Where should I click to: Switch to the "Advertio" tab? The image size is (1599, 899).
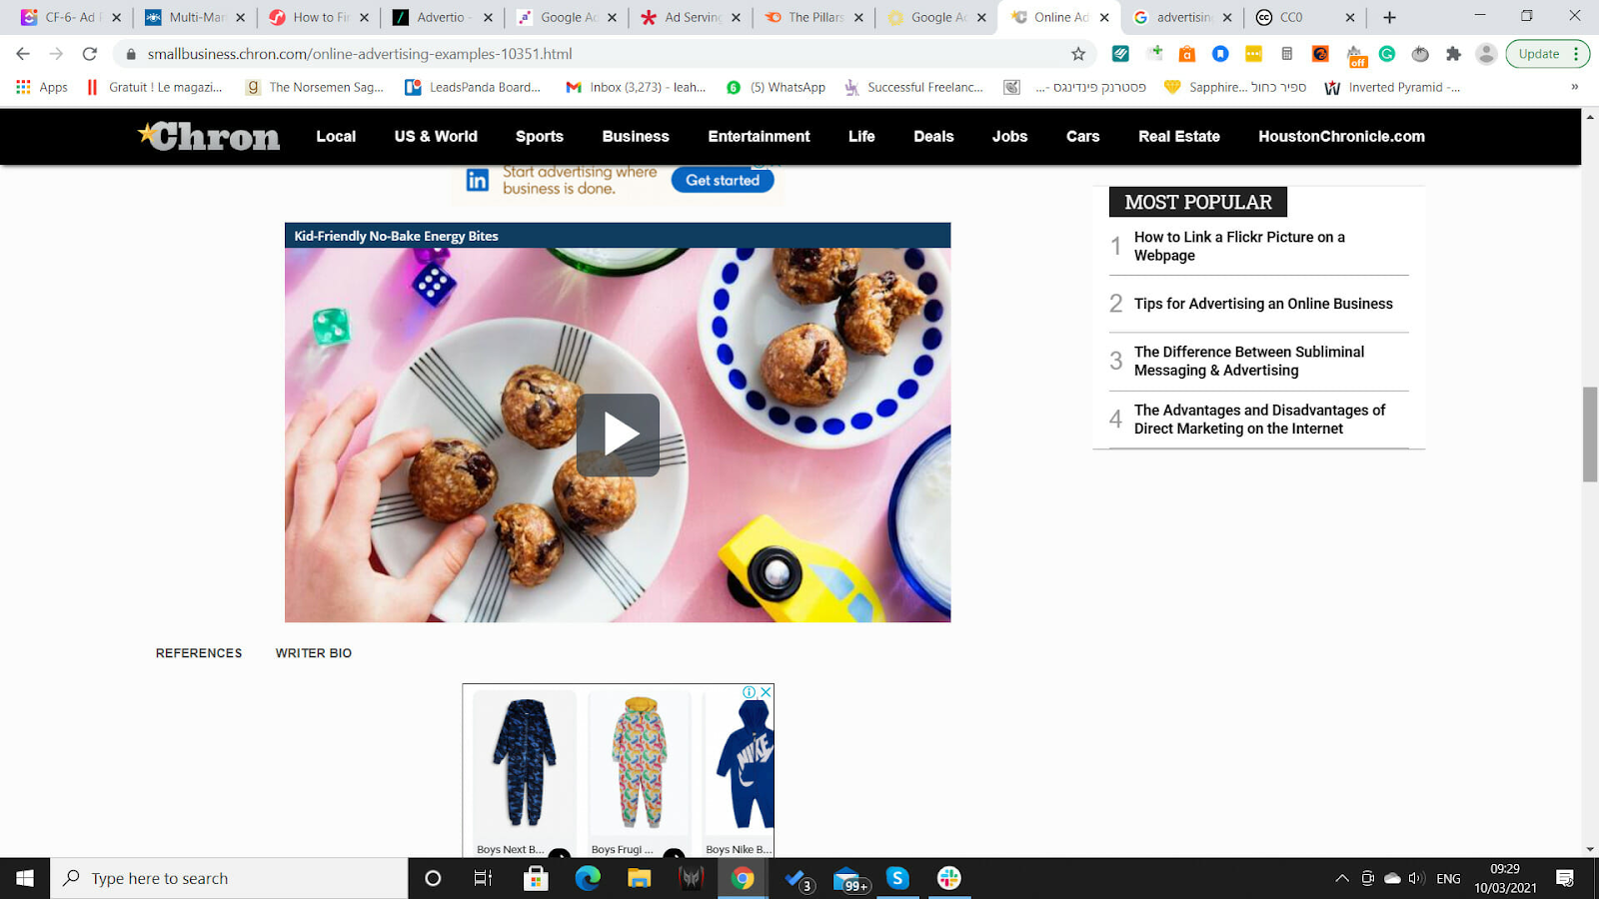click(x=444, y=17)
